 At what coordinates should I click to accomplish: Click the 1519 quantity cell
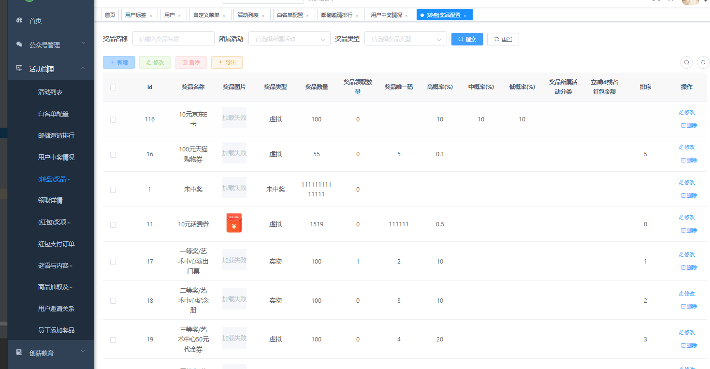(x=317, y=224)
